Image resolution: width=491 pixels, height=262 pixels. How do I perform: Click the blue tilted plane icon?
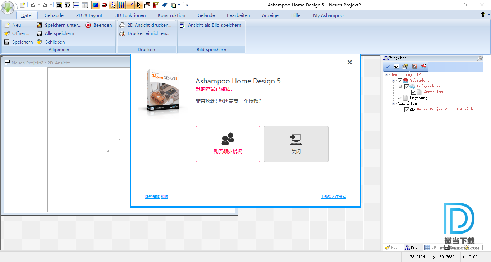[x=165, y=5]
